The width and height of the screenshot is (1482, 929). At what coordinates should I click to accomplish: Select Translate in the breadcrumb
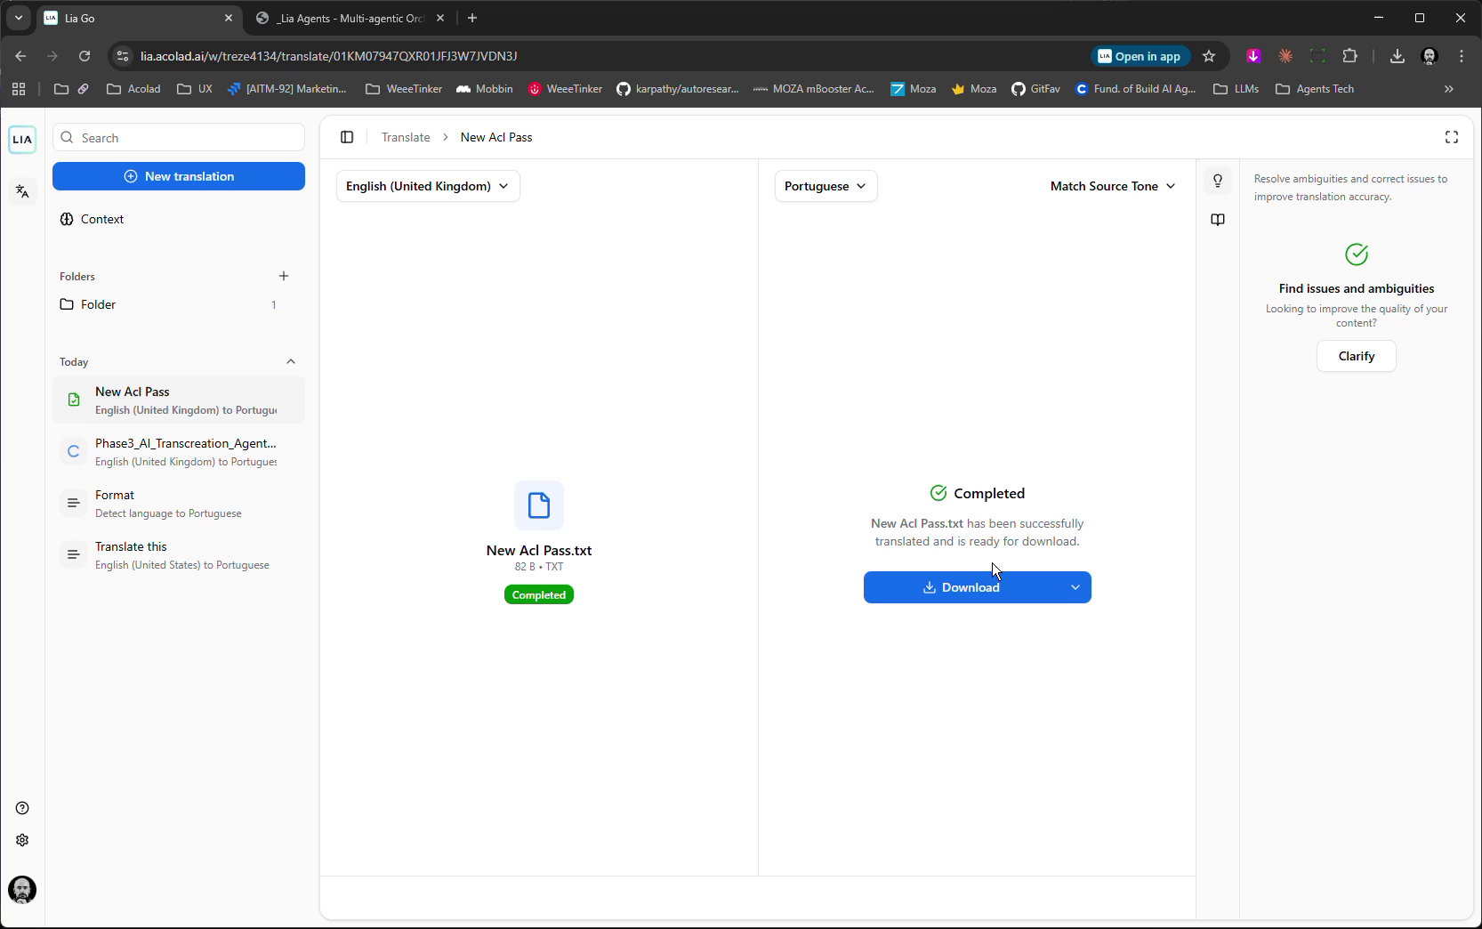tap(406, 137)
